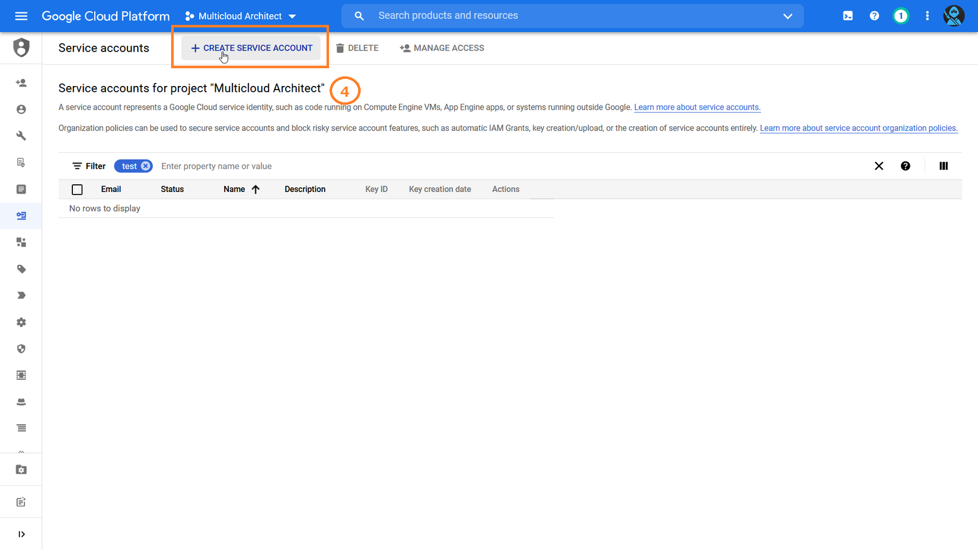Expand the search bar dropdown arrow

[x=788, y=16]
